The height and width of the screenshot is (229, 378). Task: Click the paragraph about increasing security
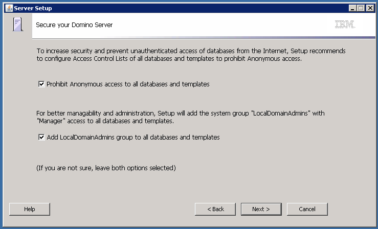(x=191, y=55)
